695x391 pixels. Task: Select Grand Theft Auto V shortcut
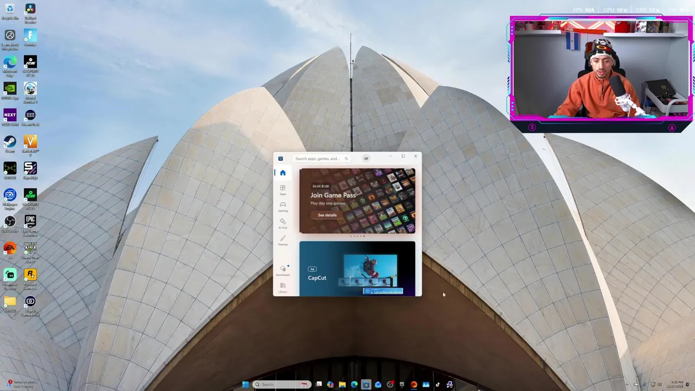pyautogui.click(x=30, y=252)
